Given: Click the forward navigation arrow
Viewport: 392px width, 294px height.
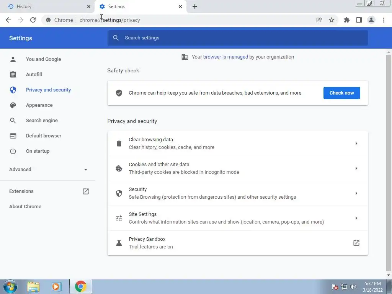Looking at the screenshot, I should (21, 20).
